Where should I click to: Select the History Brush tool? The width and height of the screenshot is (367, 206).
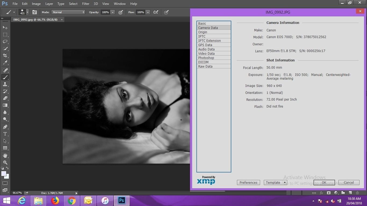pyautogui.click(x=5, y=91)
